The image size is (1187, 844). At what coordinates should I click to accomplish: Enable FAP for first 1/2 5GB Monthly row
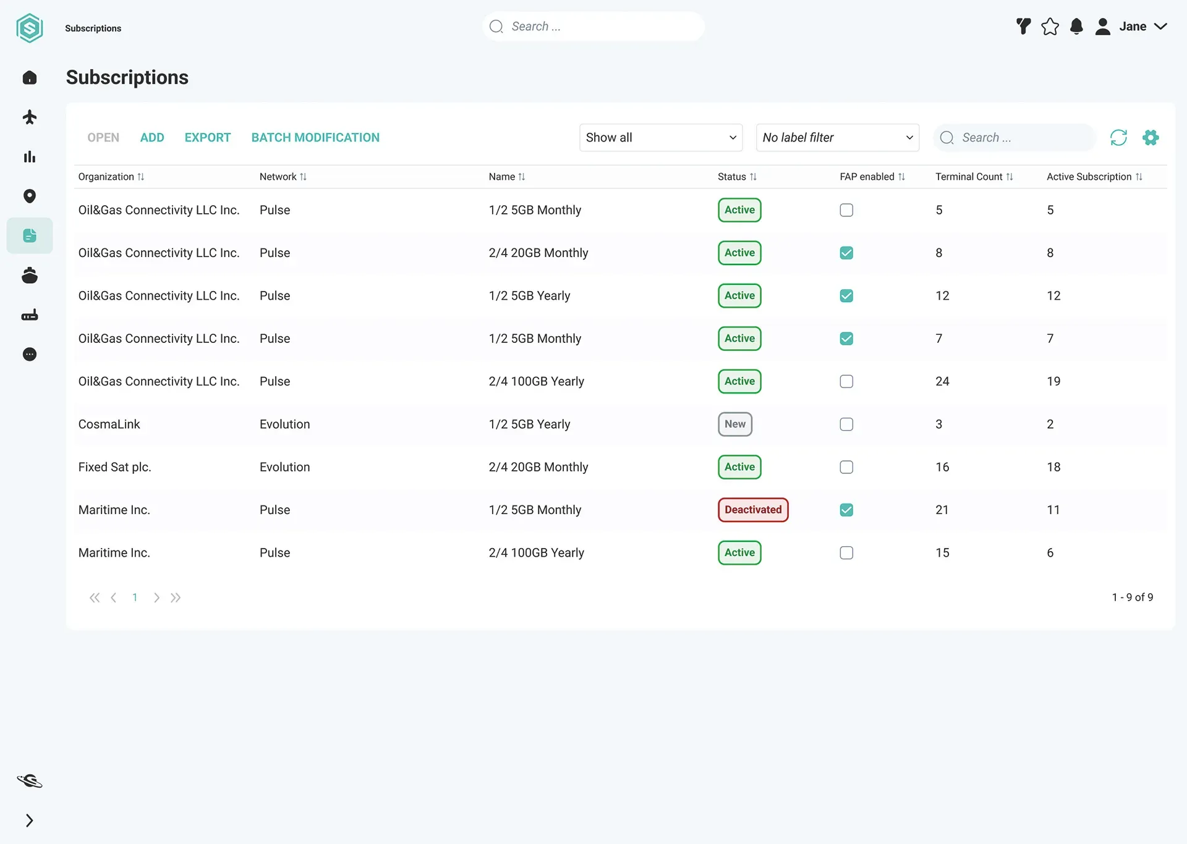(x=846, y=210)
